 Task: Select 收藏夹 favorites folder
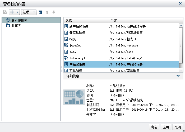coord(31,26)
